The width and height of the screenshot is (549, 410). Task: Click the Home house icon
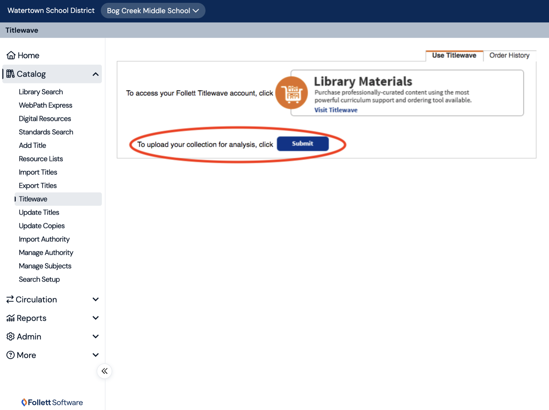11,55
